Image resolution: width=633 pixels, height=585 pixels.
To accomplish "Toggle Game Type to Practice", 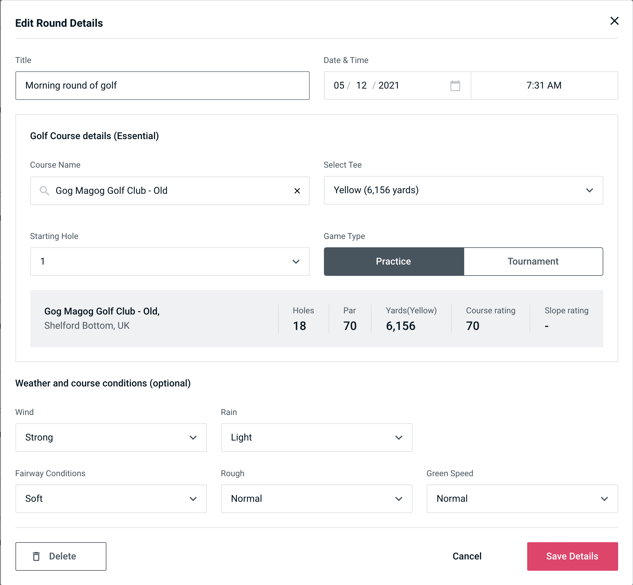I will [394, 261].
